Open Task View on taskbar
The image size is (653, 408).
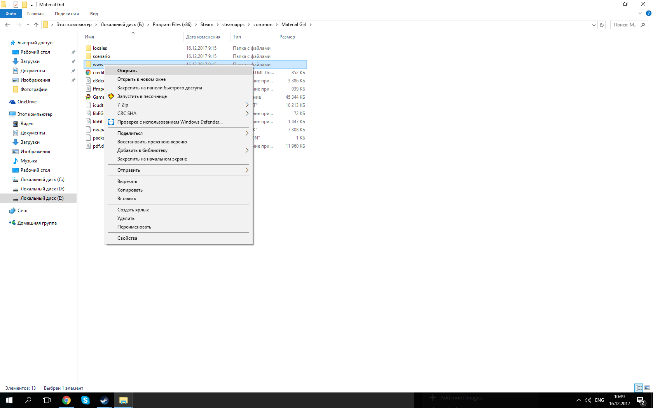pos(47,400)
